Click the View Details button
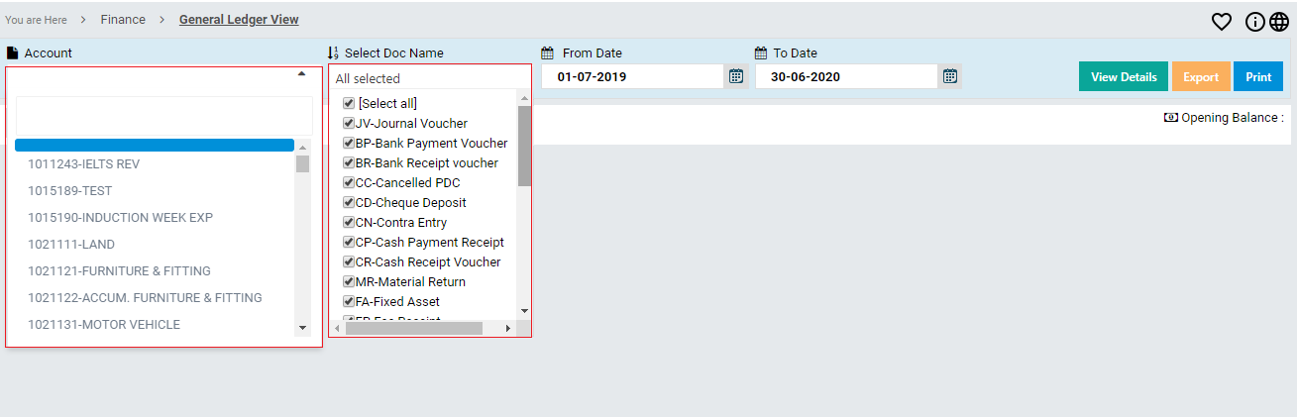This screenshot has width=1298, height=417. 1123,77
